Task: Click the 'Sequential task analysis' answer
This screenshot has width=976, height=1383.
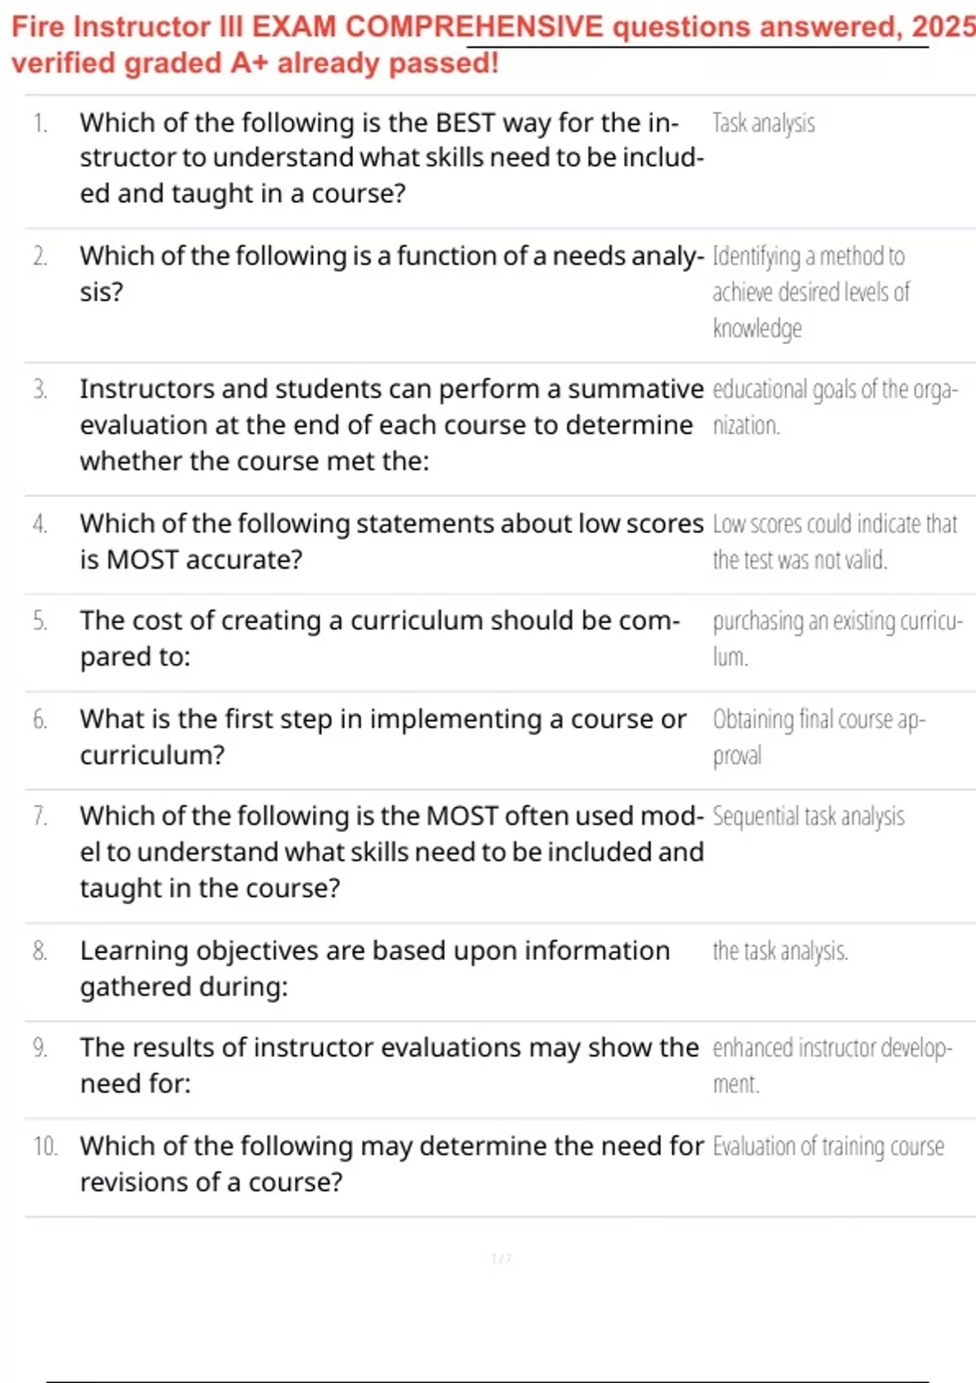Action: click(808, 816)
